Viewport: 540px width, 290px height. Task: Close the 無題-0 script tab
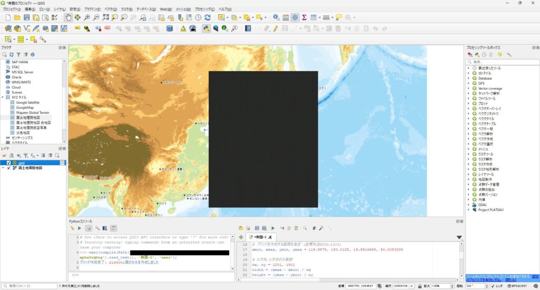[x=270, y=237]
